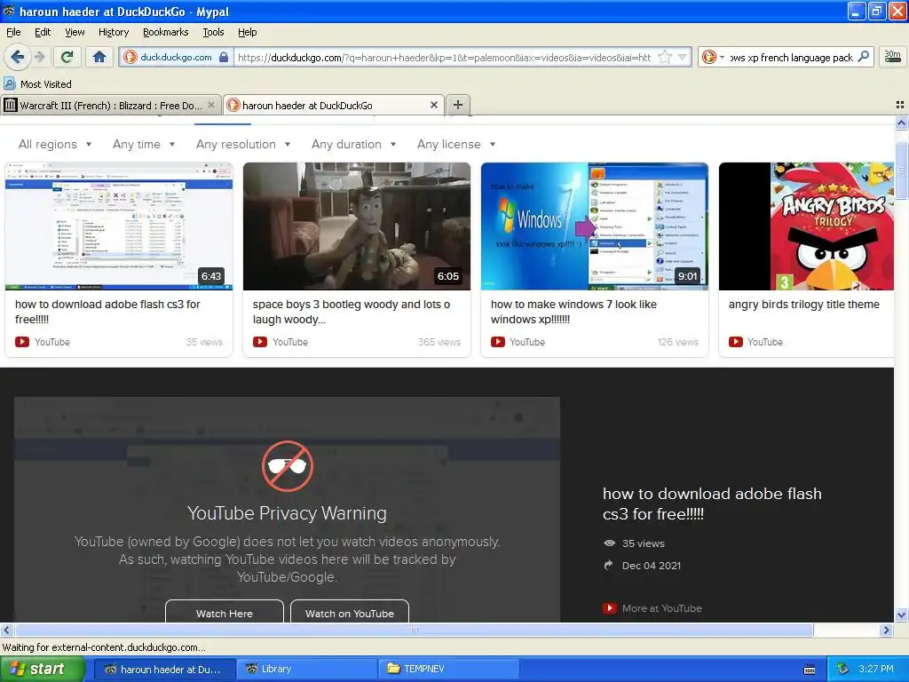Image resolution: width=909 pixels, height=682 pixels.
Task: Open the windows 7 look like xp thumbnail
Action: [594, 226]
